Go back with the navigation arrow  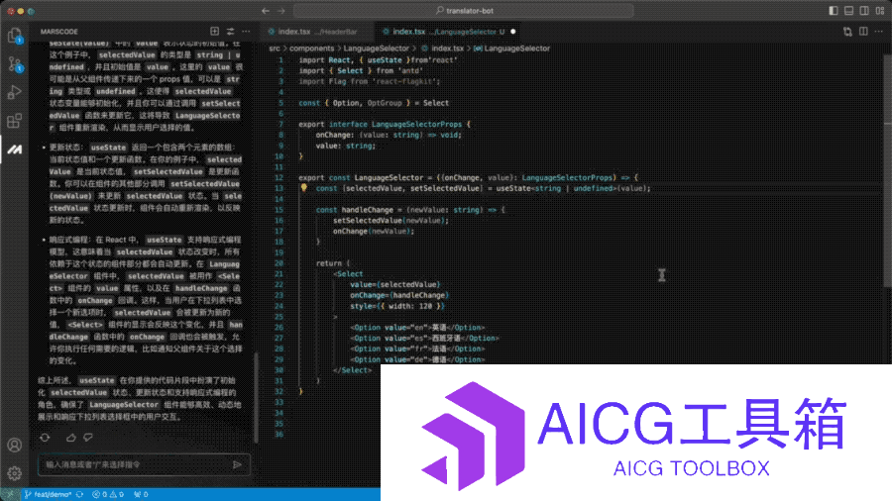point(266,11)
